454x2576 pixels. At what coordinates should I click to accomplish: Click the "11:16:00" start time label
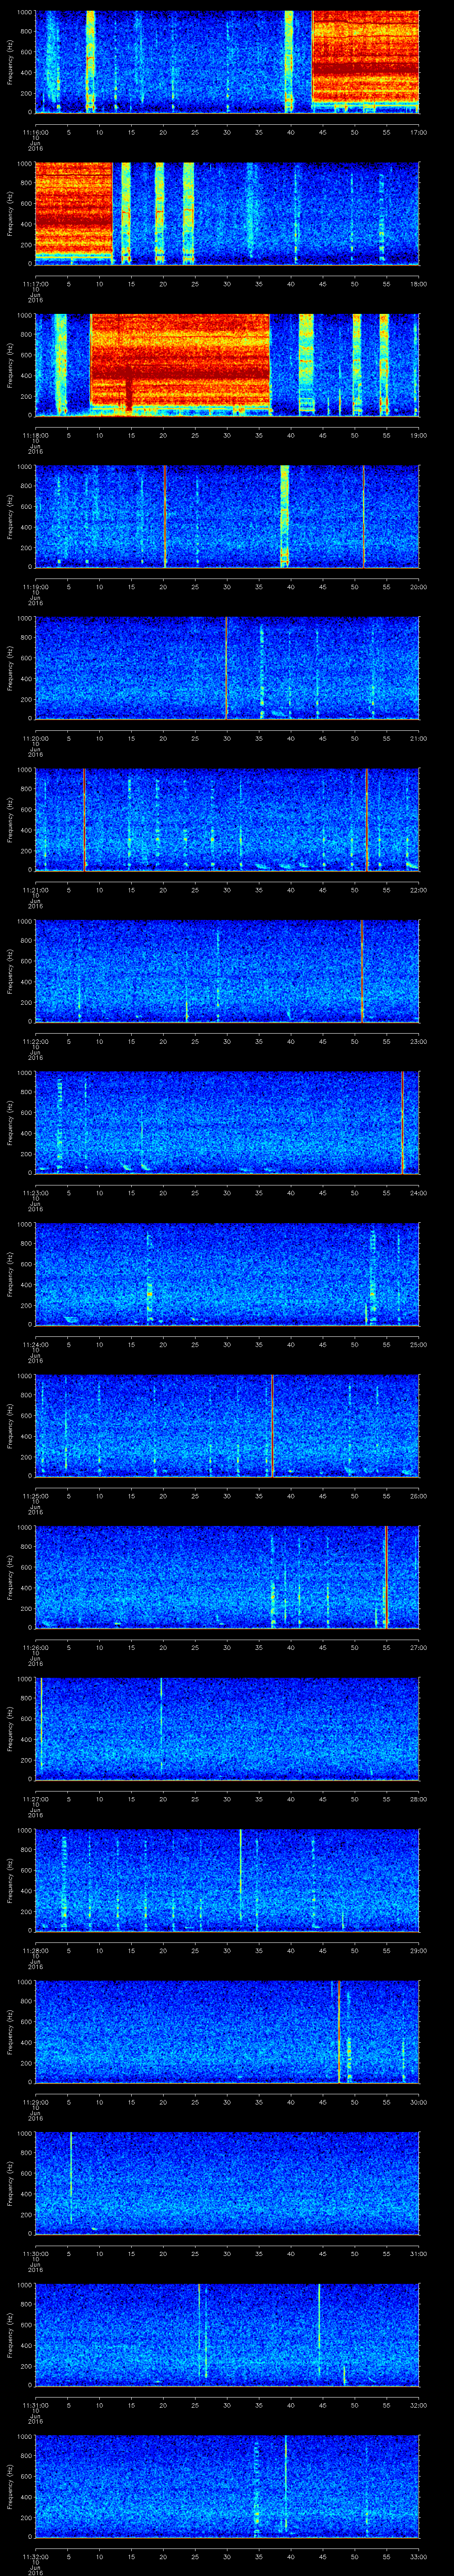35,132
